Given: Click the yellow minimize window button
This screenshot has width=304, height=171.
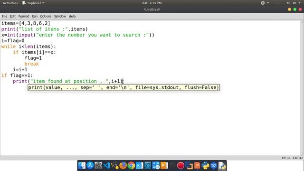Looking at the screenshot, I should (289, 9).
